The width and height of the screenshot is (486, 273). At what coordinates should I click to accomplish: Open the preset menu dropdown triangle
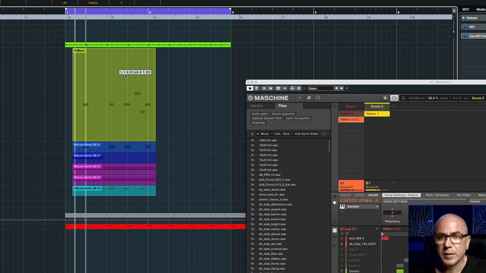(346, 88)
